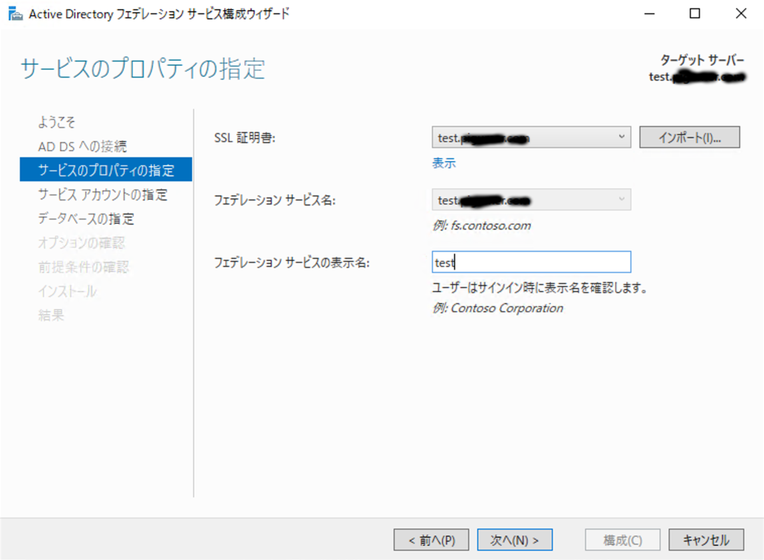Select the ようこそ step in sidebar
The height and width of the screenshot is (560, 764).
pyautogui.click(x=57, y=122)
